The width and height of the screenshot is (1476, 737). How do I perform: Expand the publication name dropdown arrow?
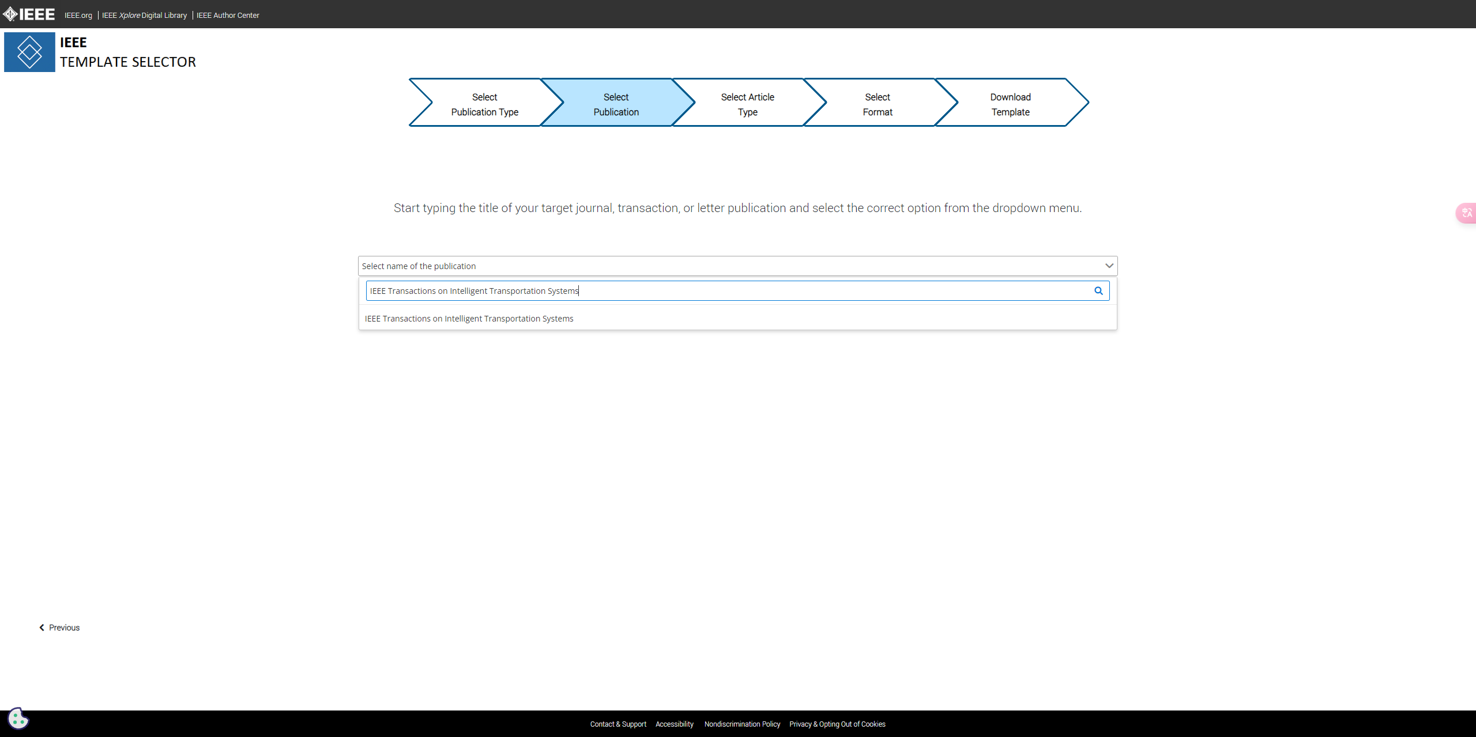(x=1109, y=266)
